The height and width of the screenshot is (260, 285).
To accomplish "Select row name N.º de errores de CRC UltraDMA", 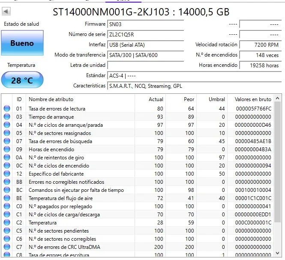I will point(64,247).
